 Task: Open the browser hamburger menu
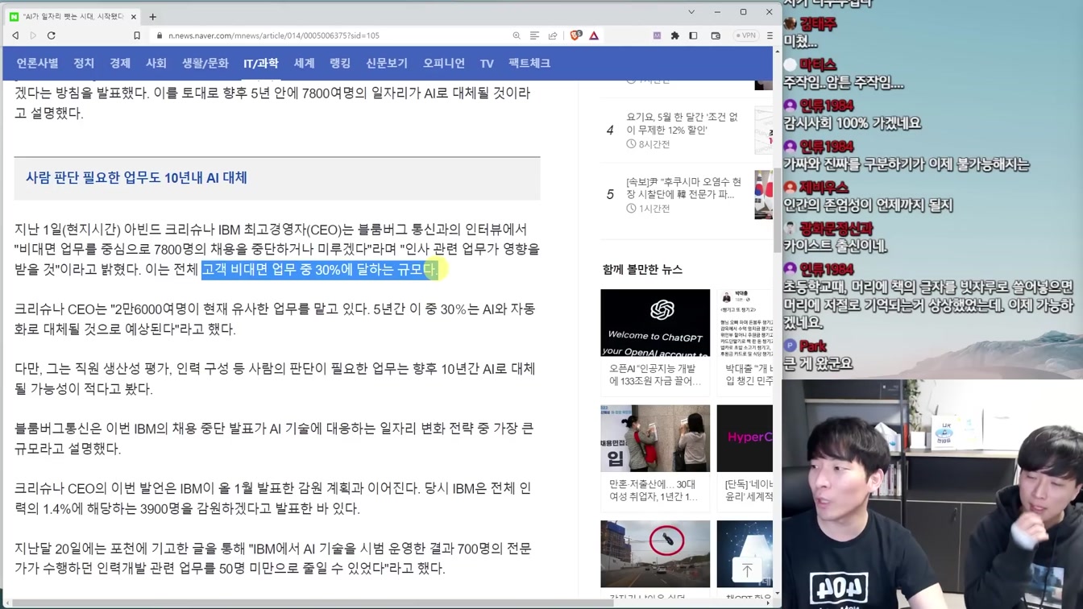(770, 35)
